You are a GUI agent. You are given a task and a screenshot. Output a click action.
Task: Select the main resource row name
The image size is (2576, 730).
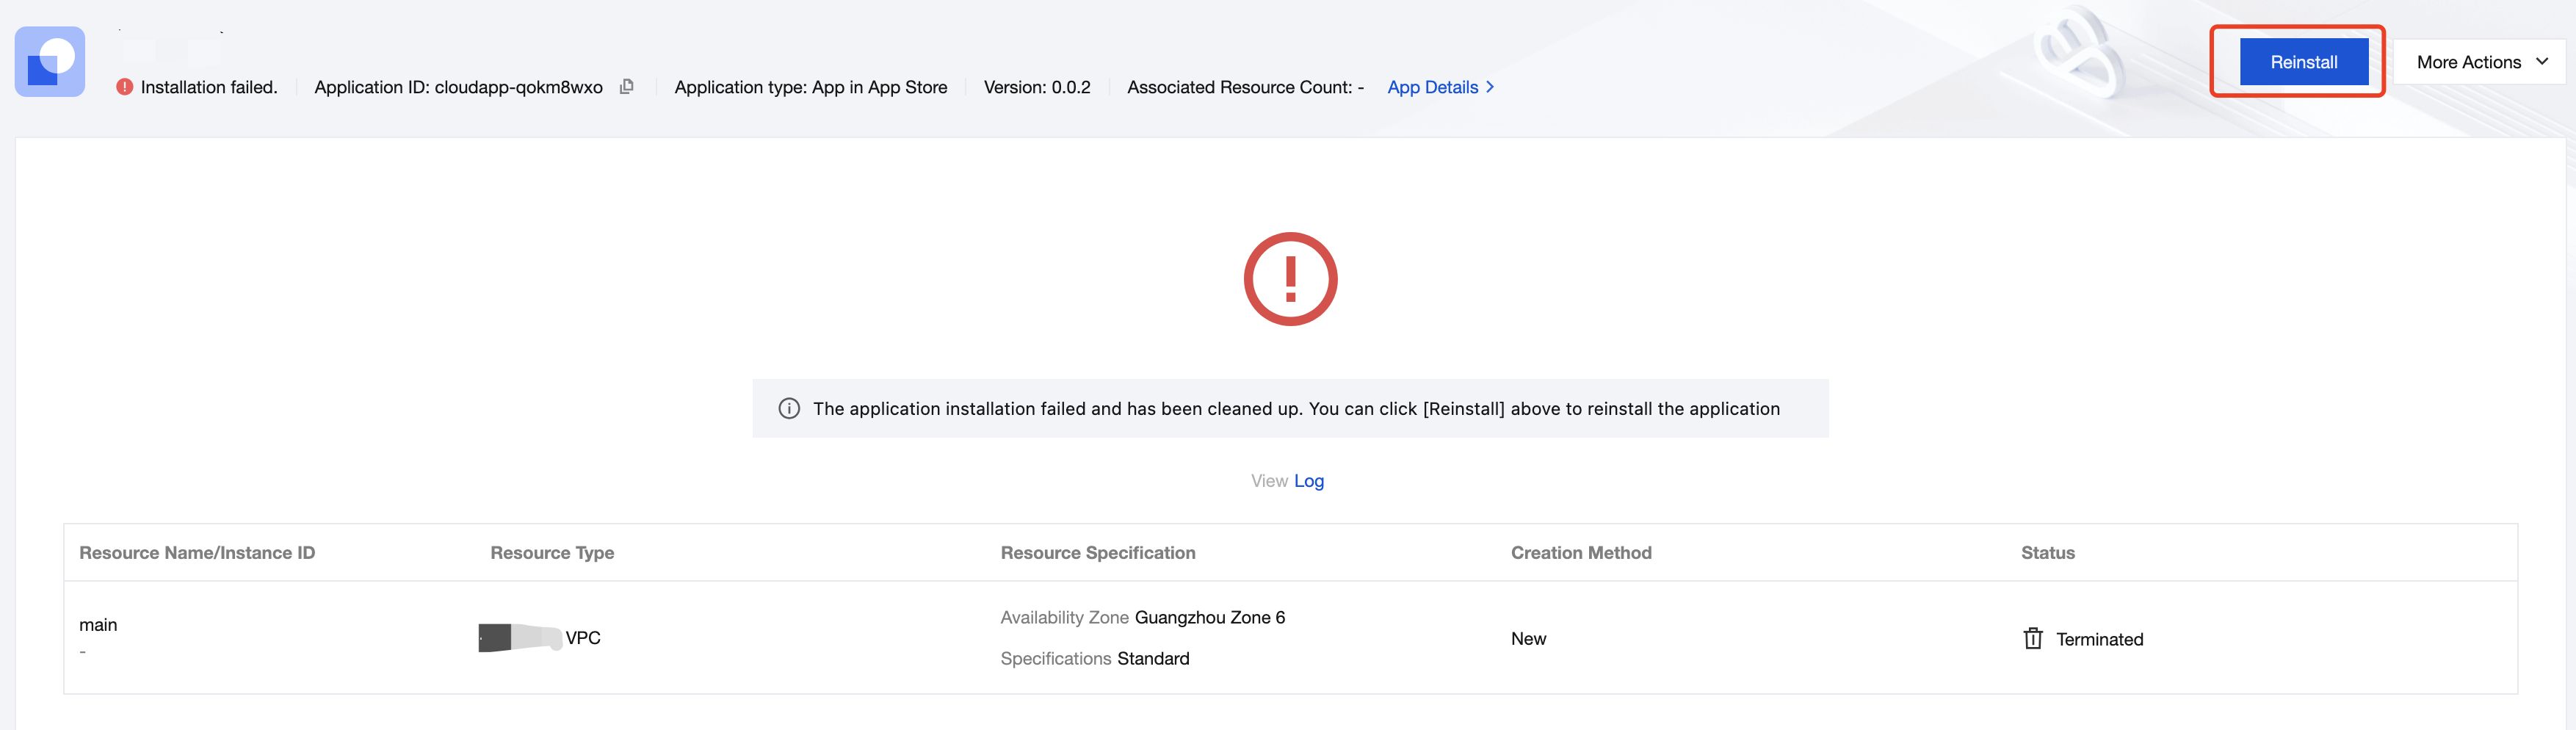(98, 625)
